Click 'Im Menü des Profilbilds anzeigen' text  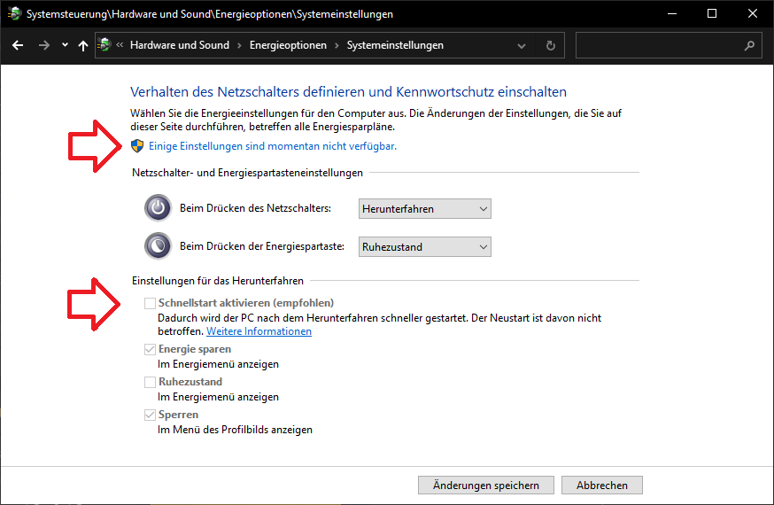click(x=235, y=430)
